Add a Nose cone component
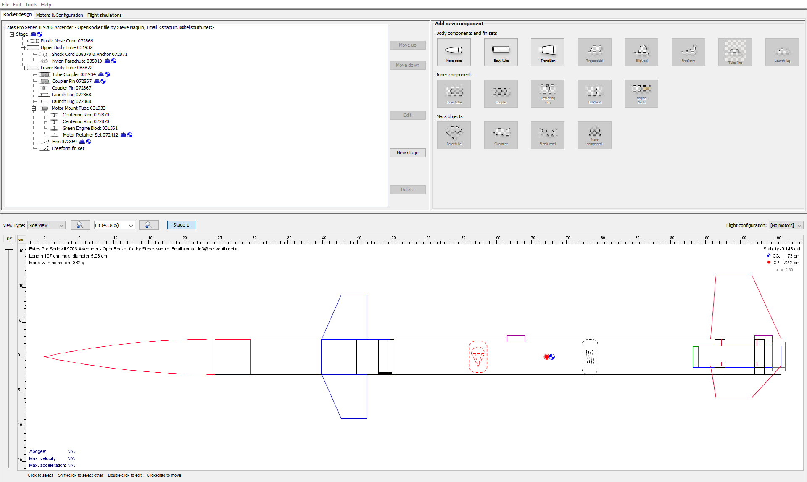Screen dimensions: 807x482 (454, 52)
